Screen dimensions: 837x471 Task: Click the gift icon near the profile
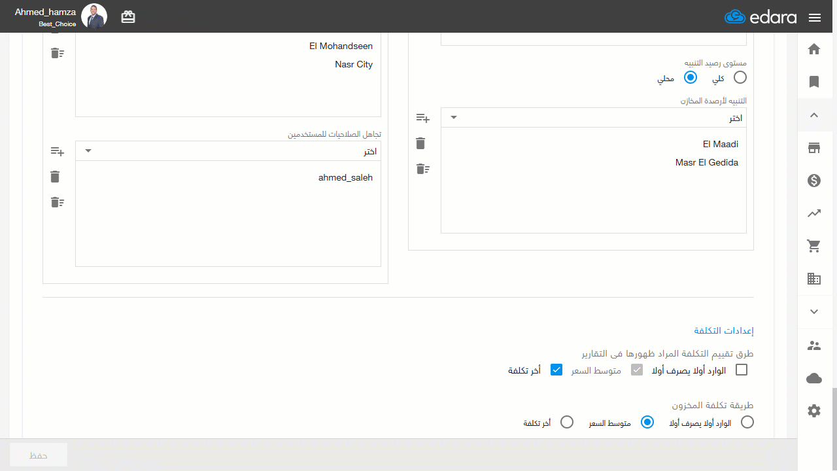[128, 17]
